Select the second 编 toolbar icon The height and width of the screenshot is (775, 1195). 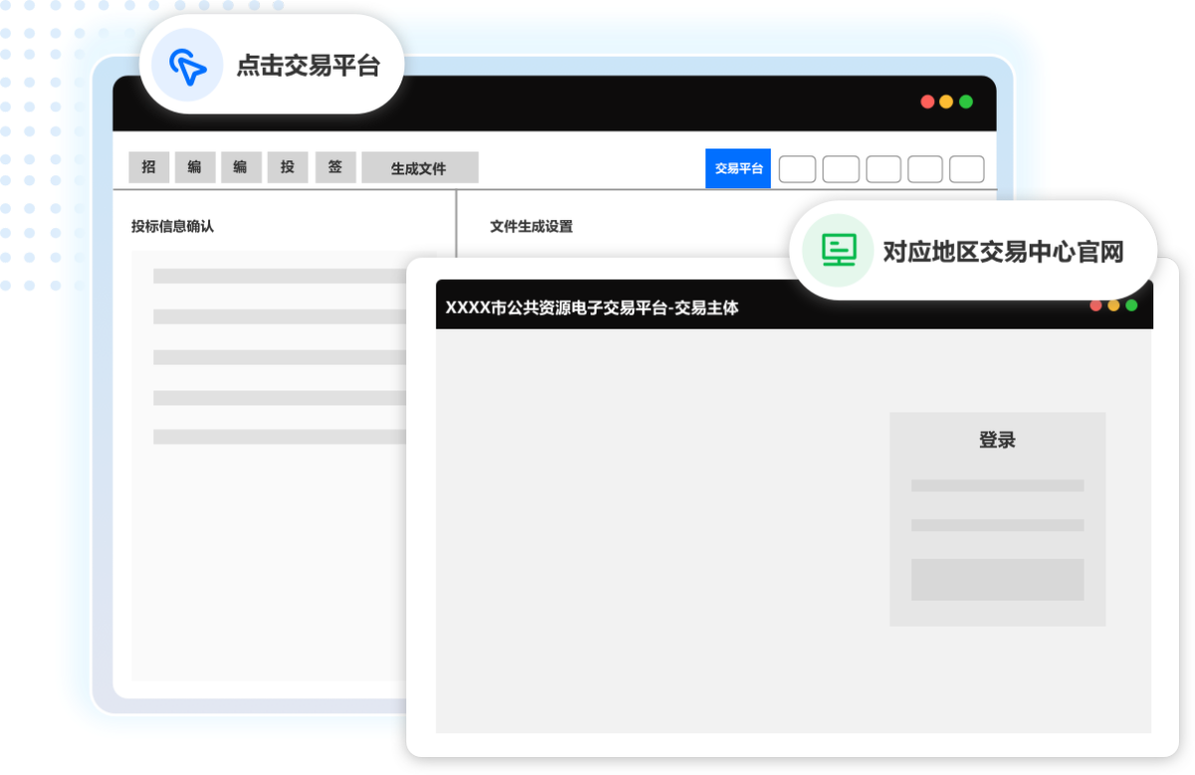pos(241,167)
